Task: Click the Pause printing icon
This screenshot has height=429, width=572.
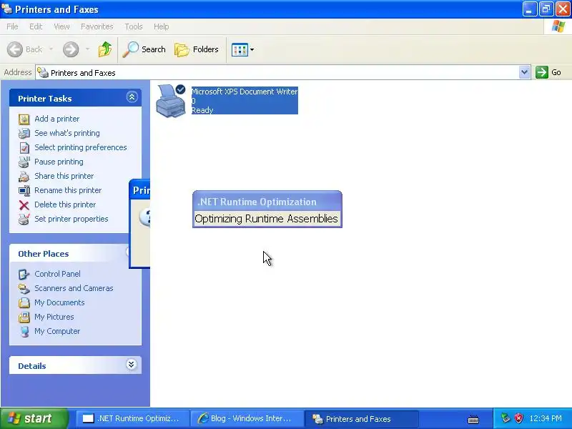Action: click(24, 162)
